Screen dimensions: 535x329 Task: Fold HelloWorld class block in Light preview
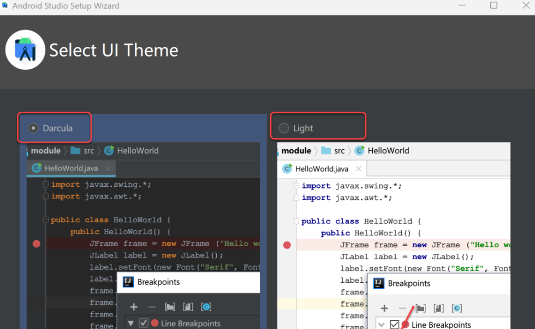296,221
